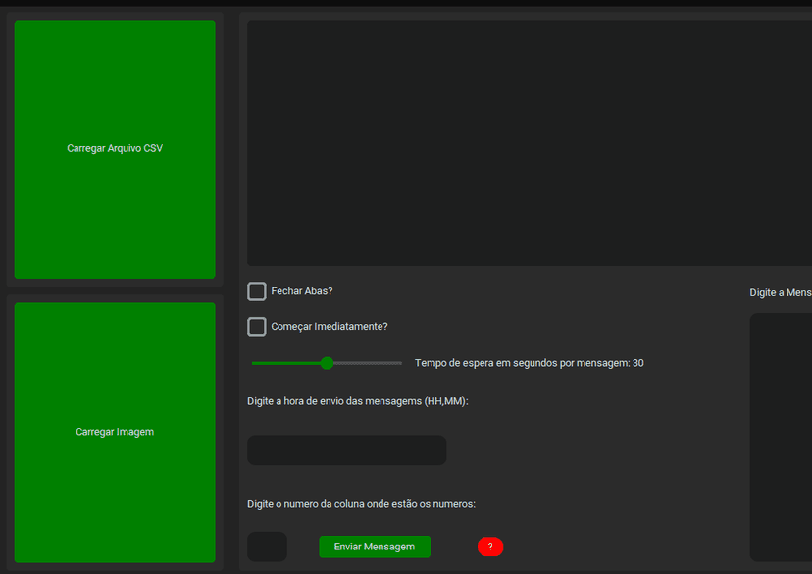The height and width of the screenshot is (574, 812).
Task: Click the large empty display area at top
Action: [530, 142]
